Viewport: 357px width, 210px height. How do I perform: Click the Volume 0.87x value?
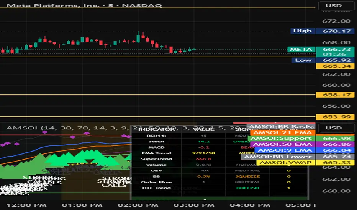[203, 165]
